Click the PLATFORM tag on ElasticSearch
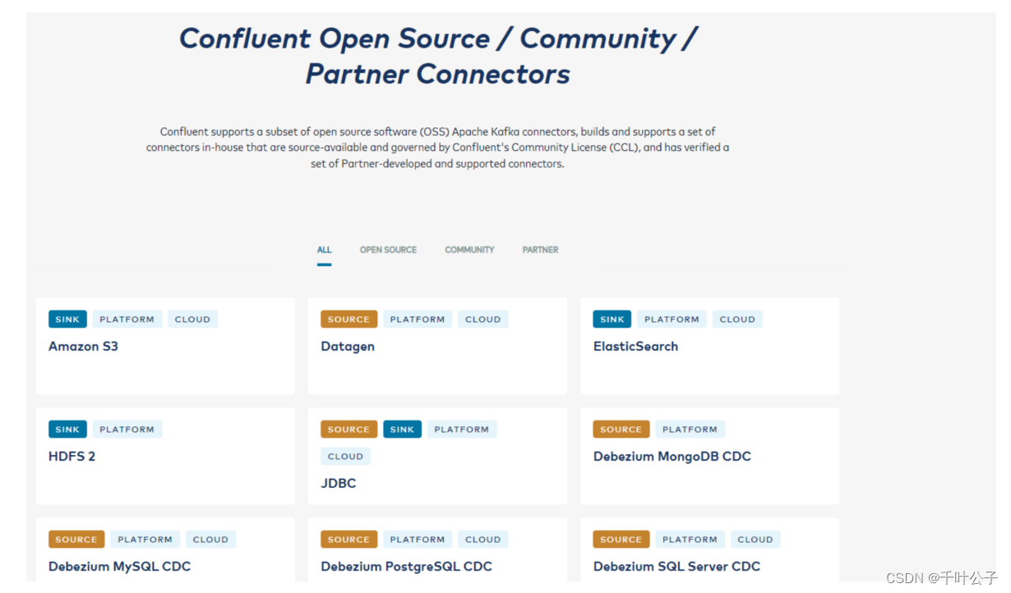Screen dimensions: 1011x593 (672, 319)
